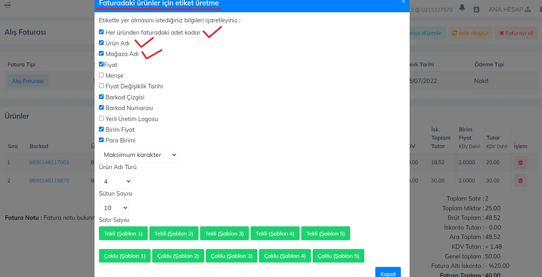Open the Maksimum karakter dropdown
The height and width of the screenshot is (277, 542).
click(138, 155)
